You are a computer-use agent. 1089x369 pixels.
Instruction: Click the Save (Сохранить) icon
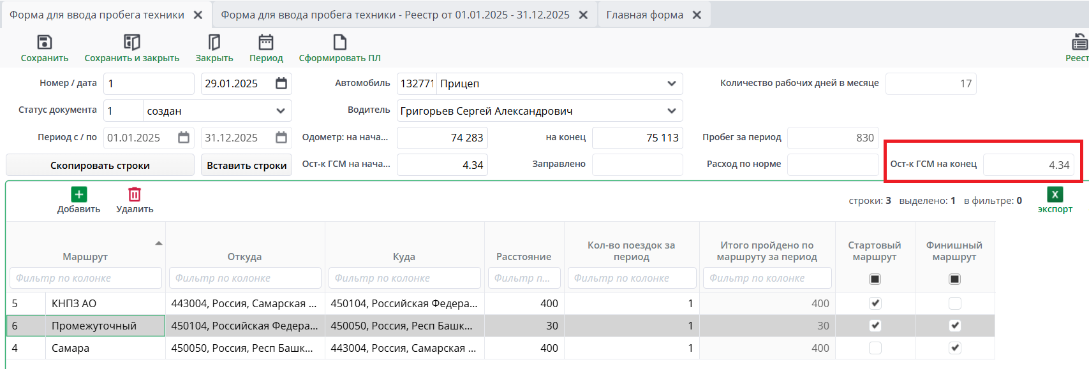coord(44,43)
